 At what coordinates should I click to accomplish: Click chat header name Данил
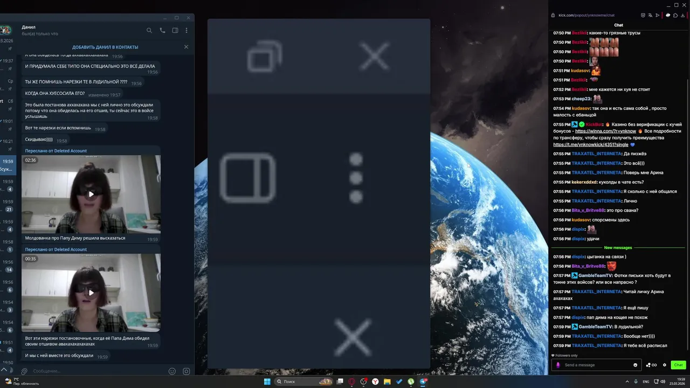coord(29,27)
